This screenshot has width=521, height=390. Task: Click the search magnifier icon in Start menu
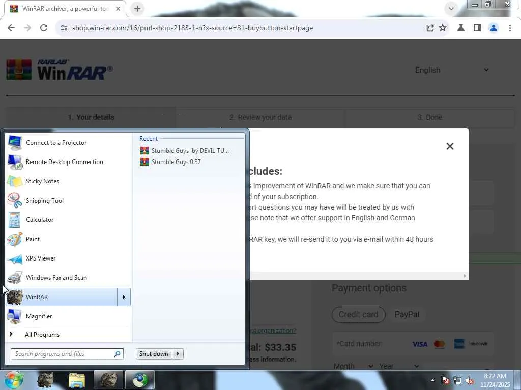pyautogui.click(x=118, y=354)
